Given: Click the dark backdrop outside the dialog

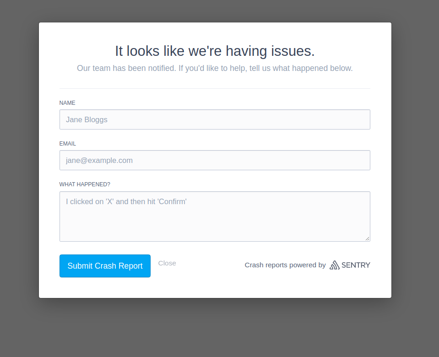Looking at the screenshot, I should tap(19, 183).
